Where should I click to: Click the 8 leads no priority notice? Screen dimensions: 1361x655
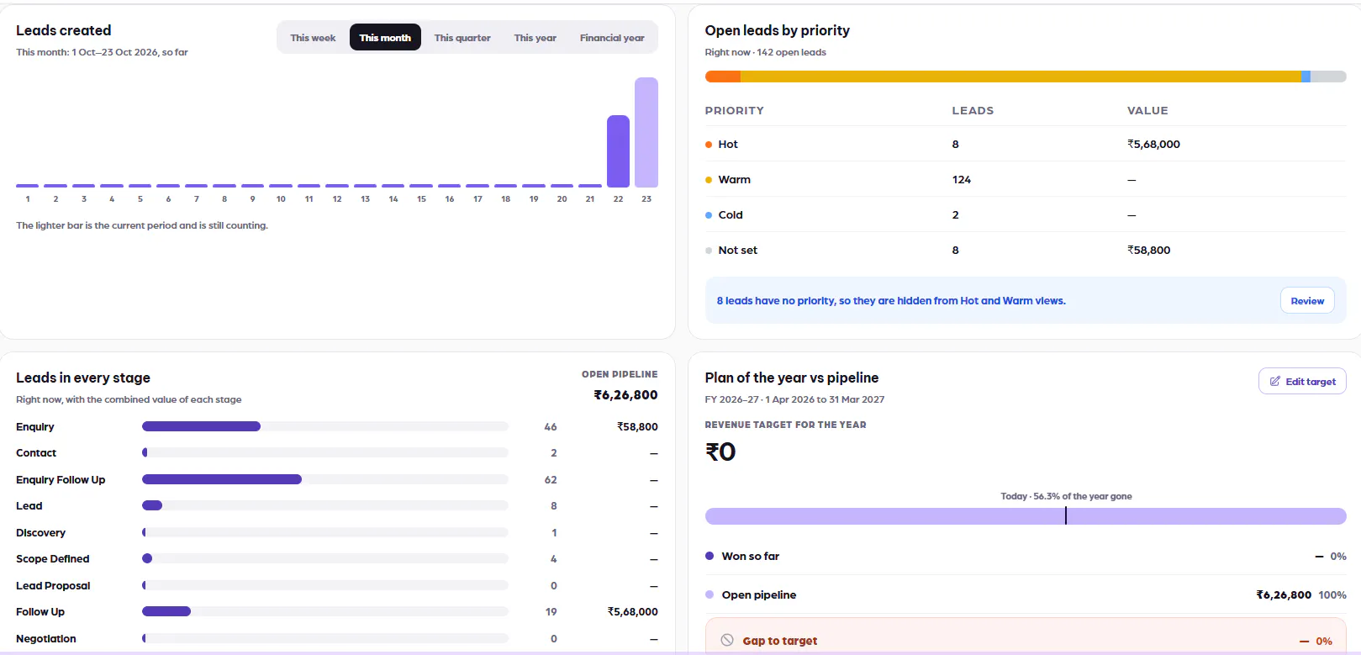coord(891,301)
